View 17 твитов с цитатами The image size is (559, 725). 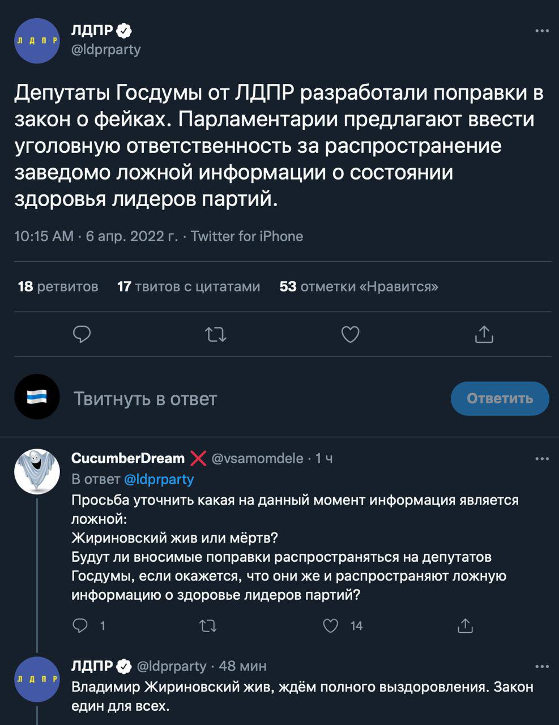click(189, 287)
